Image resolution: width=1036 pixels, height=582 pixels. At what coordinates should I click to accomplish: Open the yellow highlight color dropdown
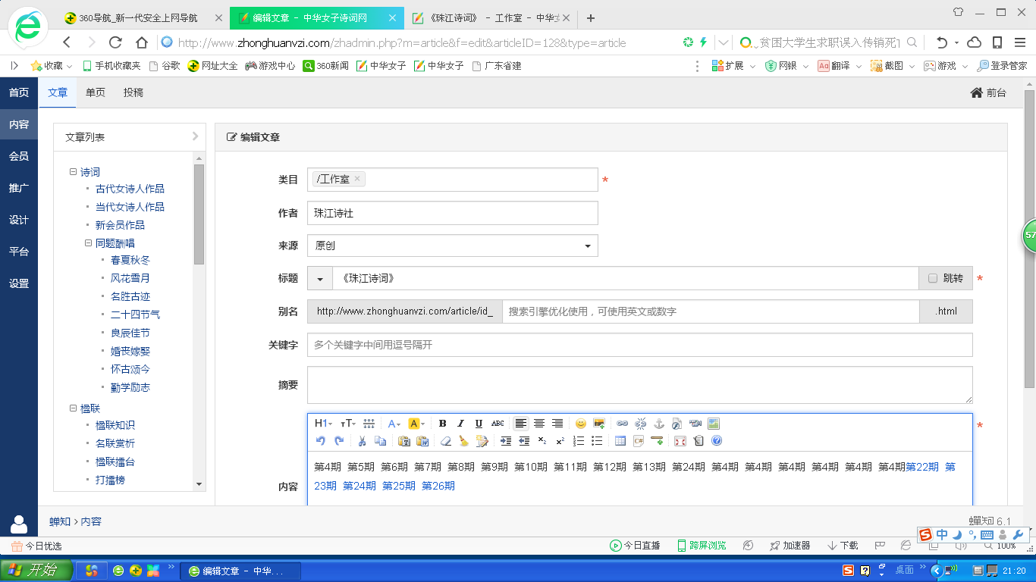pos(416,424)
